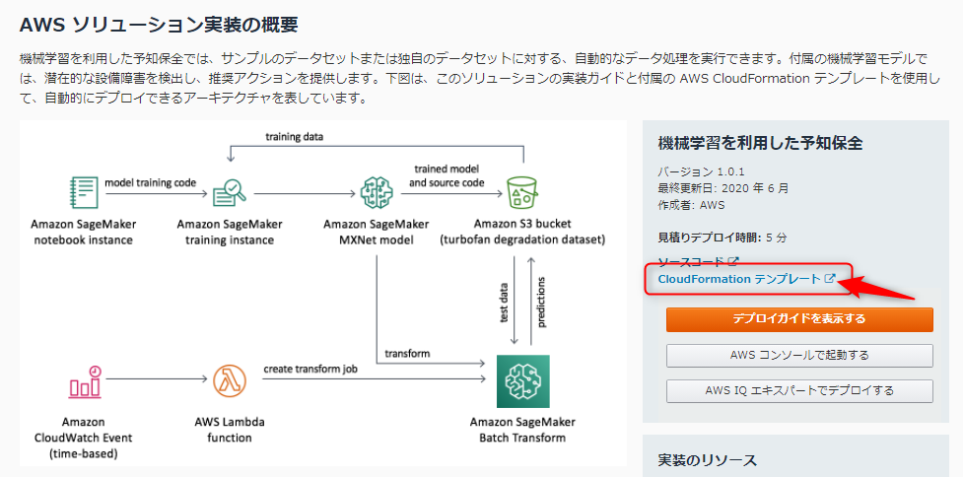
Task: Click the AWS ソリューション実装の概要 heading
Action: [x=159, y=22]
